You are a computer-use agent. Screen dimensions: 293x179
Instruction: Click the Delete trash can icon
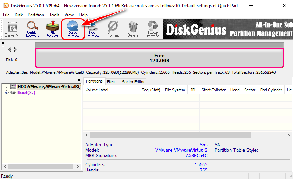point(133,29)
